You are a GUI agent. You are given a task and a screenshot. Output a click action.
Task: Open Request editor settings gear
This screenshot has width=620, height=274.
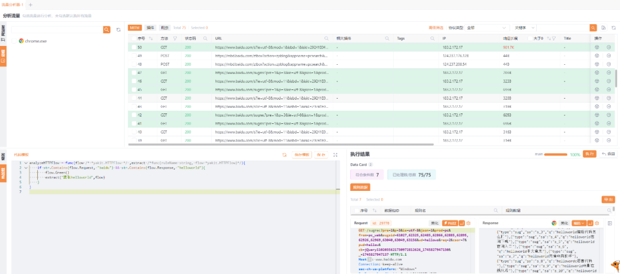coord(468,223)
